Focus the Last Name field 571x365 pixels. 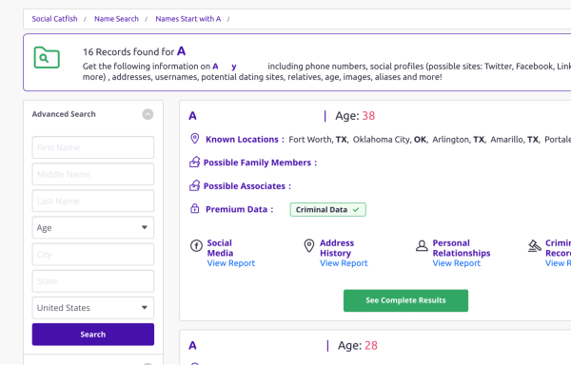93,201
